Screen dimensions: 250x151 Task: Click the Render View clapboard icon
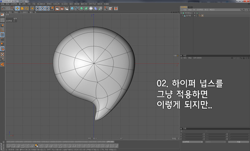pos(57,8)
